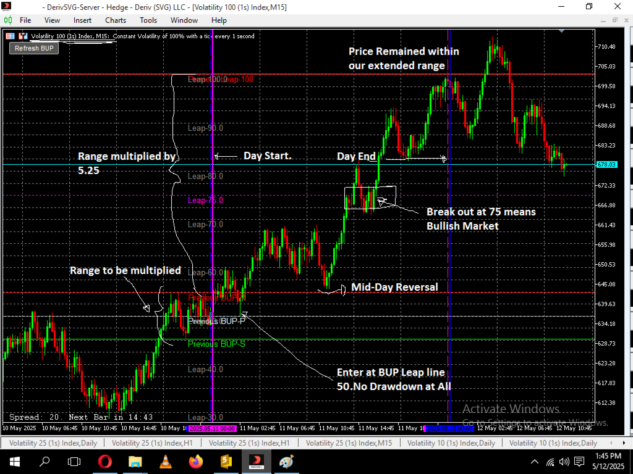Click the 678.03 current price label
The width and height of the screenshot is (633, 474).
point(607,164)
